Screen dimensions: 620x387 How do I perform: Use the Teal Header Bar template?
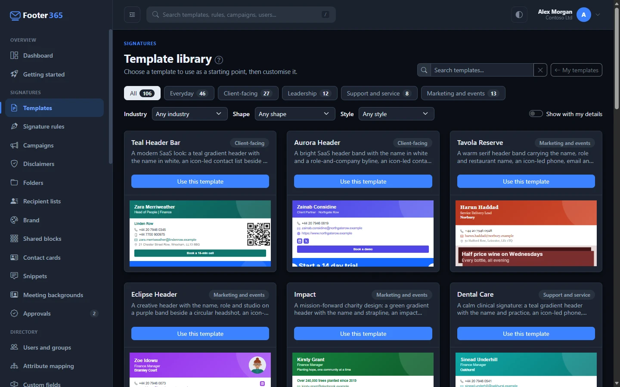coord(200,181)
